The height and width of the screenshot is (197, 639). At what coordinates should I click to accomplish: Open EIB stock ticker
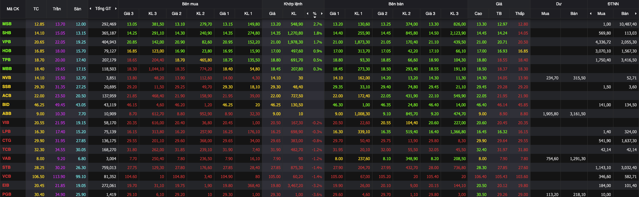[6, 185]
